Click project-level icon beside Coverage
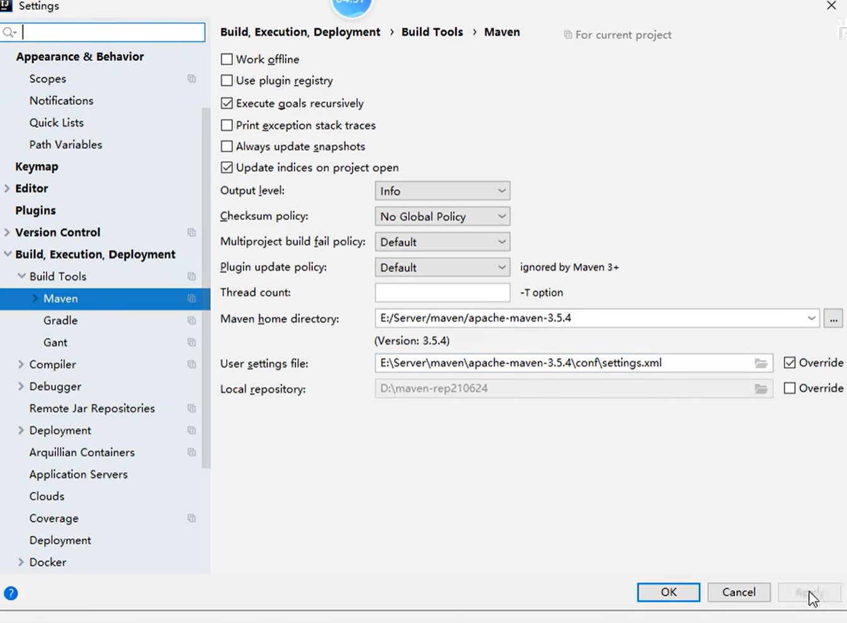The image size is (847, 623). (191, 519)
